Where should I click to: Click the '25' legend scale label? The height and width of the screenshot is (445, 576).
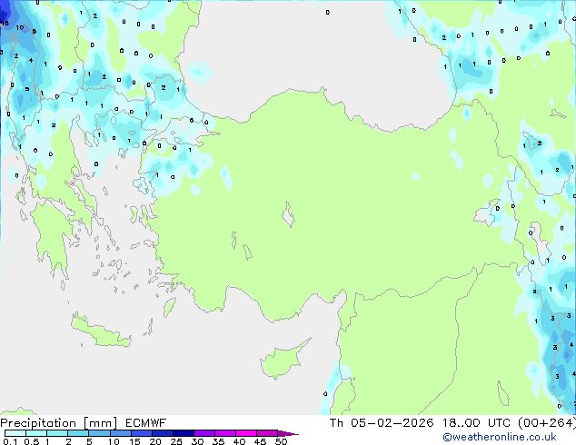tap(176, 441)
